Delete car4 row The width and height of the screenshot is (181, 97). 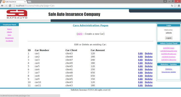[x=149, y=63]
